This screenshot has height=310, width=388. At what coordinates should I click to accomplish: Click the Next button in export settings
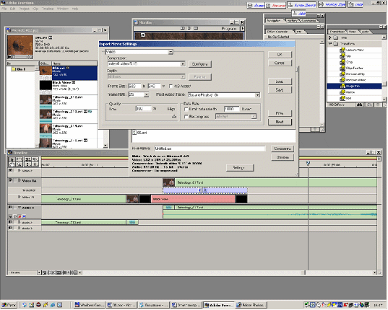(280, 122)
